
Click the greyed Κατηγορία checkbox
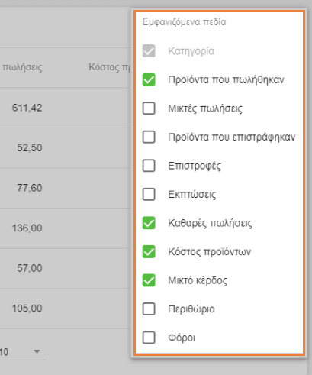149,51
